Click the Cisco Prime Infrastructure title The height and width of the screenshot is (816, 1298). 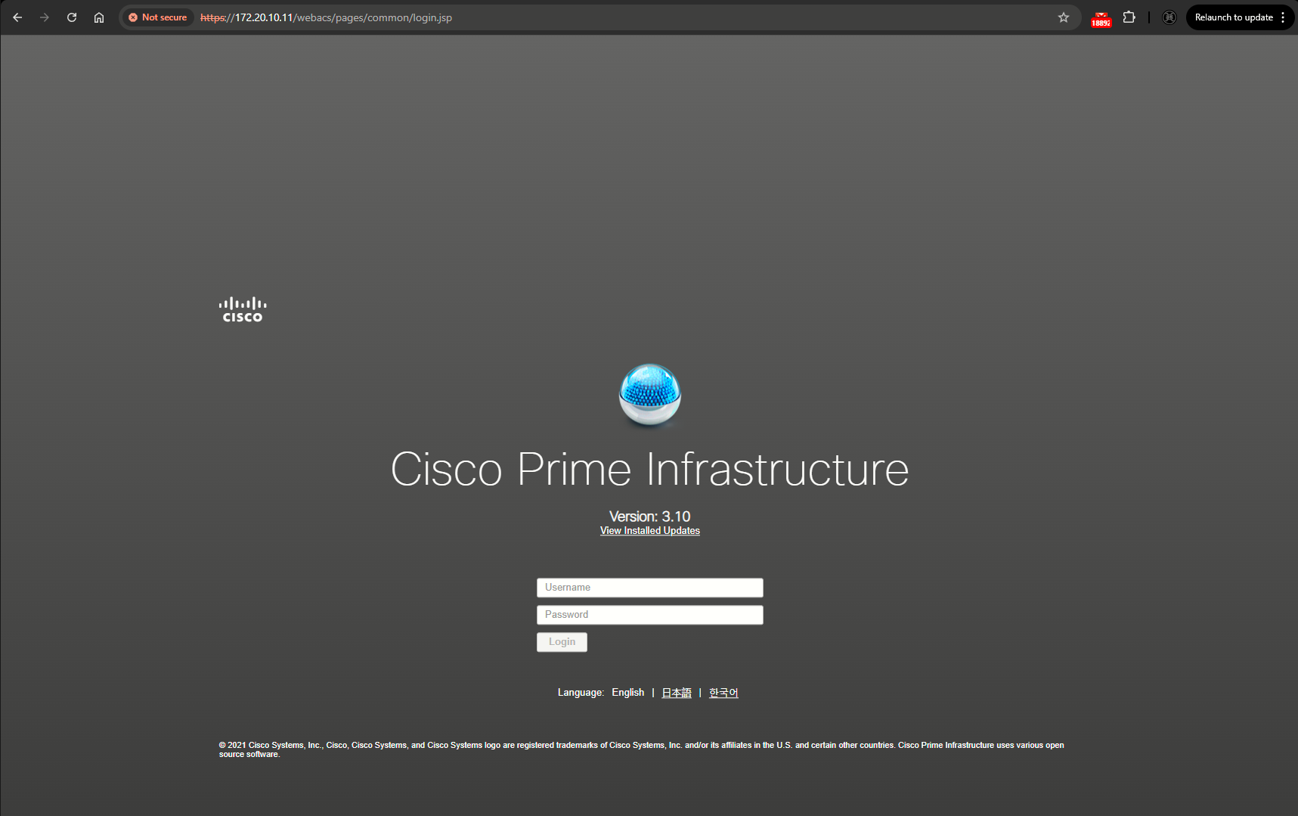[650, 469]
